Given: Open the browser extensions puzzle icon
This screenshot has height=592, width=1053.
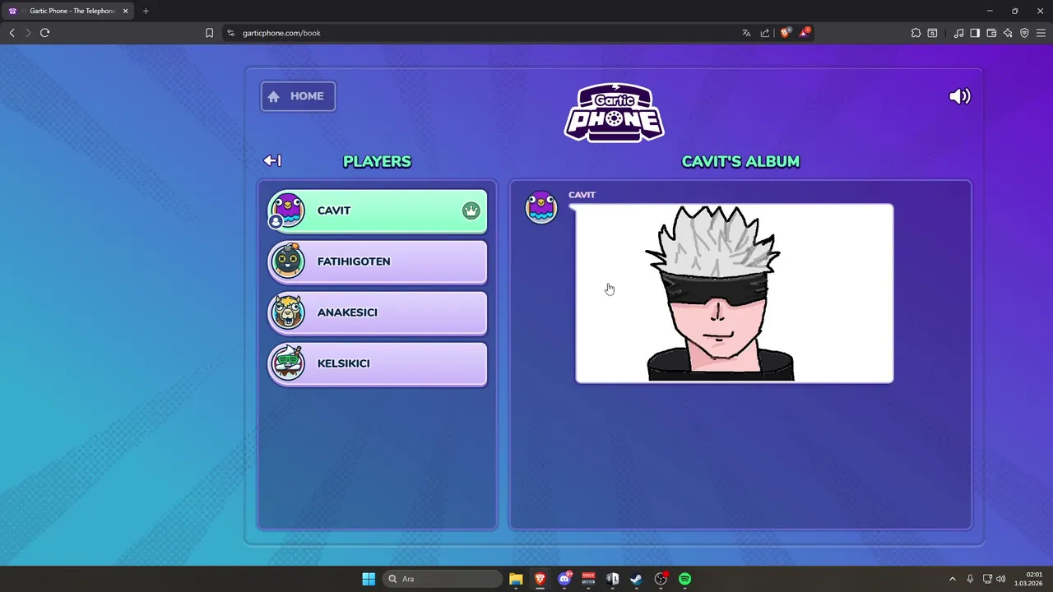Looking at the screenshot, I should coord(916,33).
